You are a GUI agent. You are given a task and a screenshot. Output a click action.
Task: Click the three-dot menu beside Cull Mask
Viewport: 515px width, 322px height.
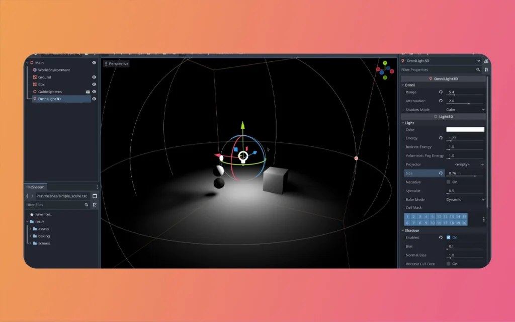tap(484, 219)
